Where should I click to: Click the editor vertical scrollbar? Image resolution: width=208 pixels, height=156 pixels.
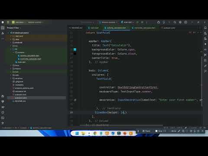202,81
